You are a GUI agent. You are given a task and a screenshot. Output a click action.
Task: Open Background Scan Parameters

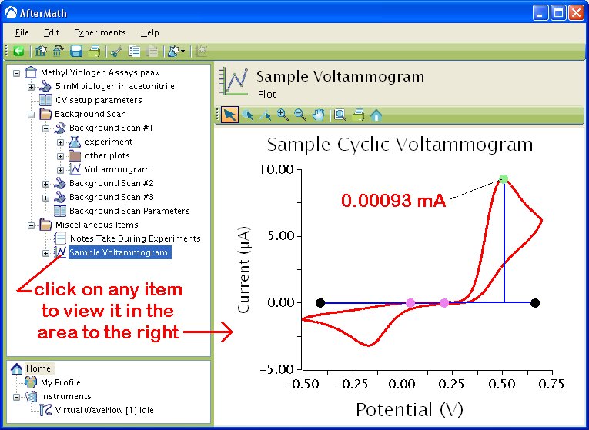[129, 211]
